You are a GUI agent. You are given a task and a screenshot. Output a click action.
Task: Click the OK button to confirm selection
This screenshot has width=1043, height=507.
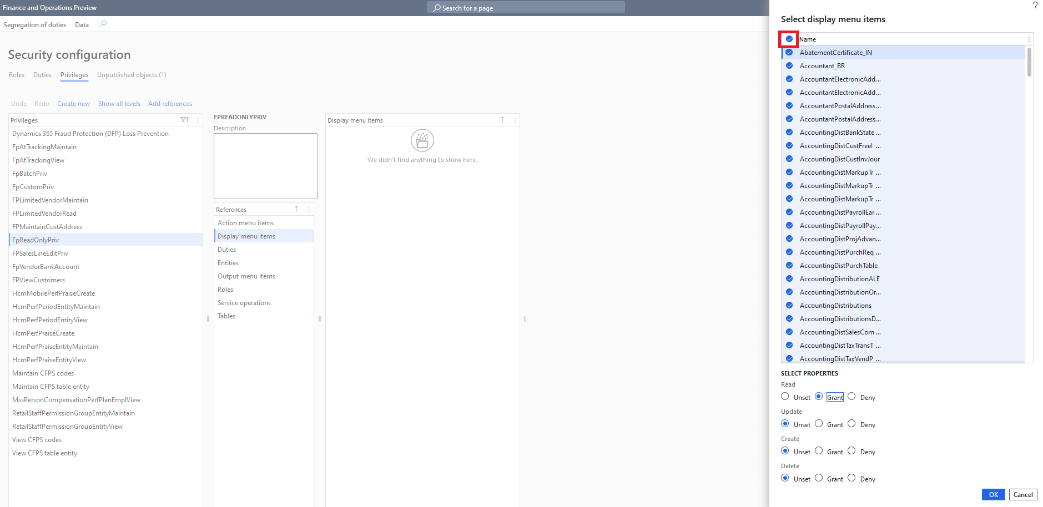pyautogui.click(x=993, y=494)
